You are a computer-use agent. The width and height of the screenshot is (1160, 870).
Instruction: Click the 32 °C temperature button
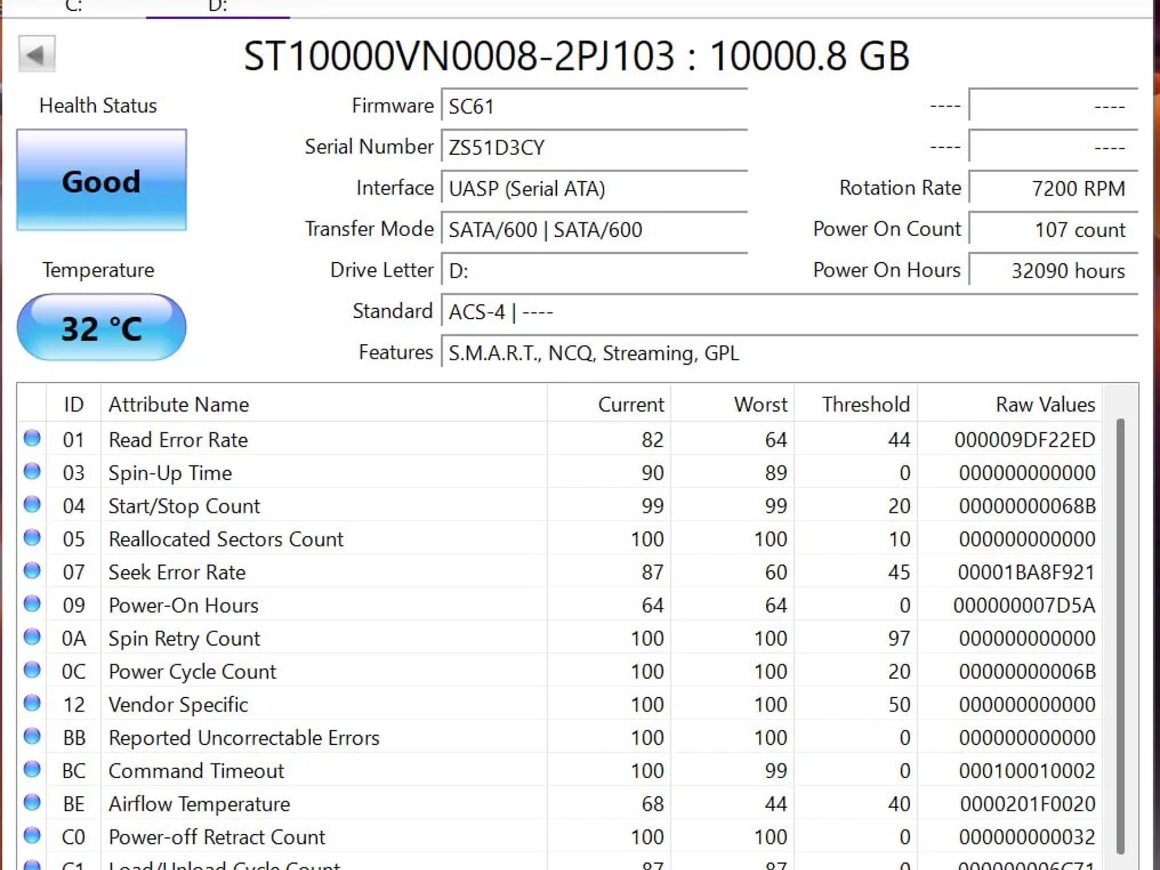point(101,327)
